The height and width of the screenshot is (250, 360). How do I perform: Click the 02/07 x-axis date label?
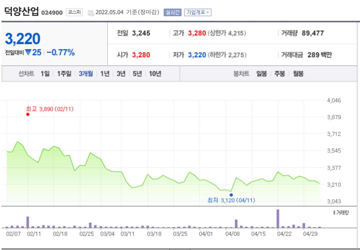[x=13, y=234]
